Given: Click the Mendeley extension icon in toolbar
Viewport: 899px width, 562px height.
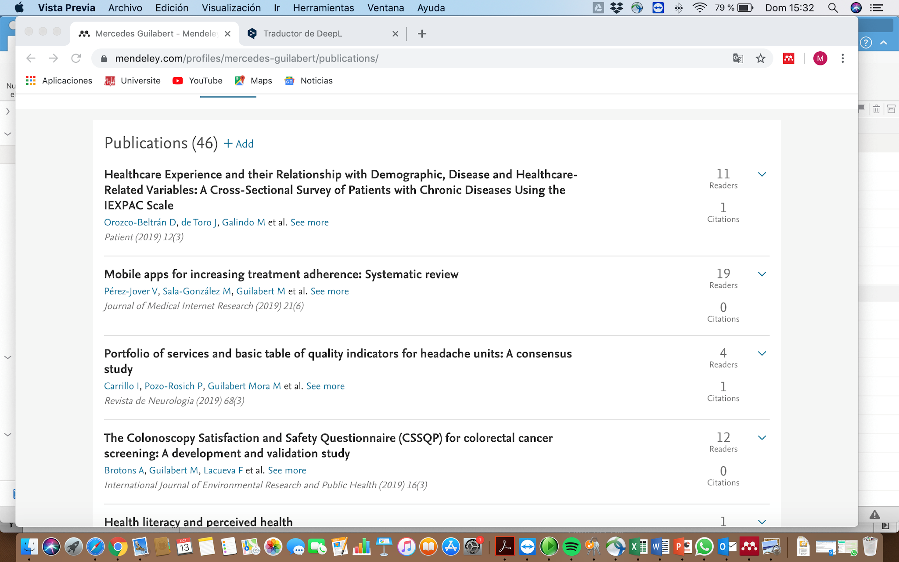Looking at the screenshot, I should 788,58.
